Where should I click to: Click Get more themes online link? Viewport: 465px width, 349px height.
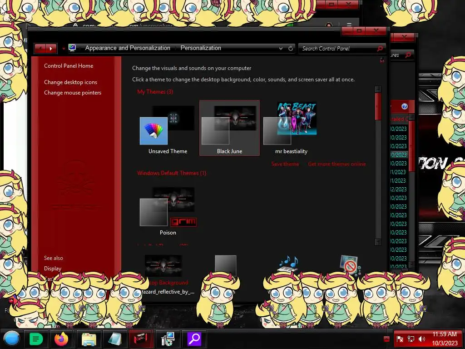(x=336, y=164)
